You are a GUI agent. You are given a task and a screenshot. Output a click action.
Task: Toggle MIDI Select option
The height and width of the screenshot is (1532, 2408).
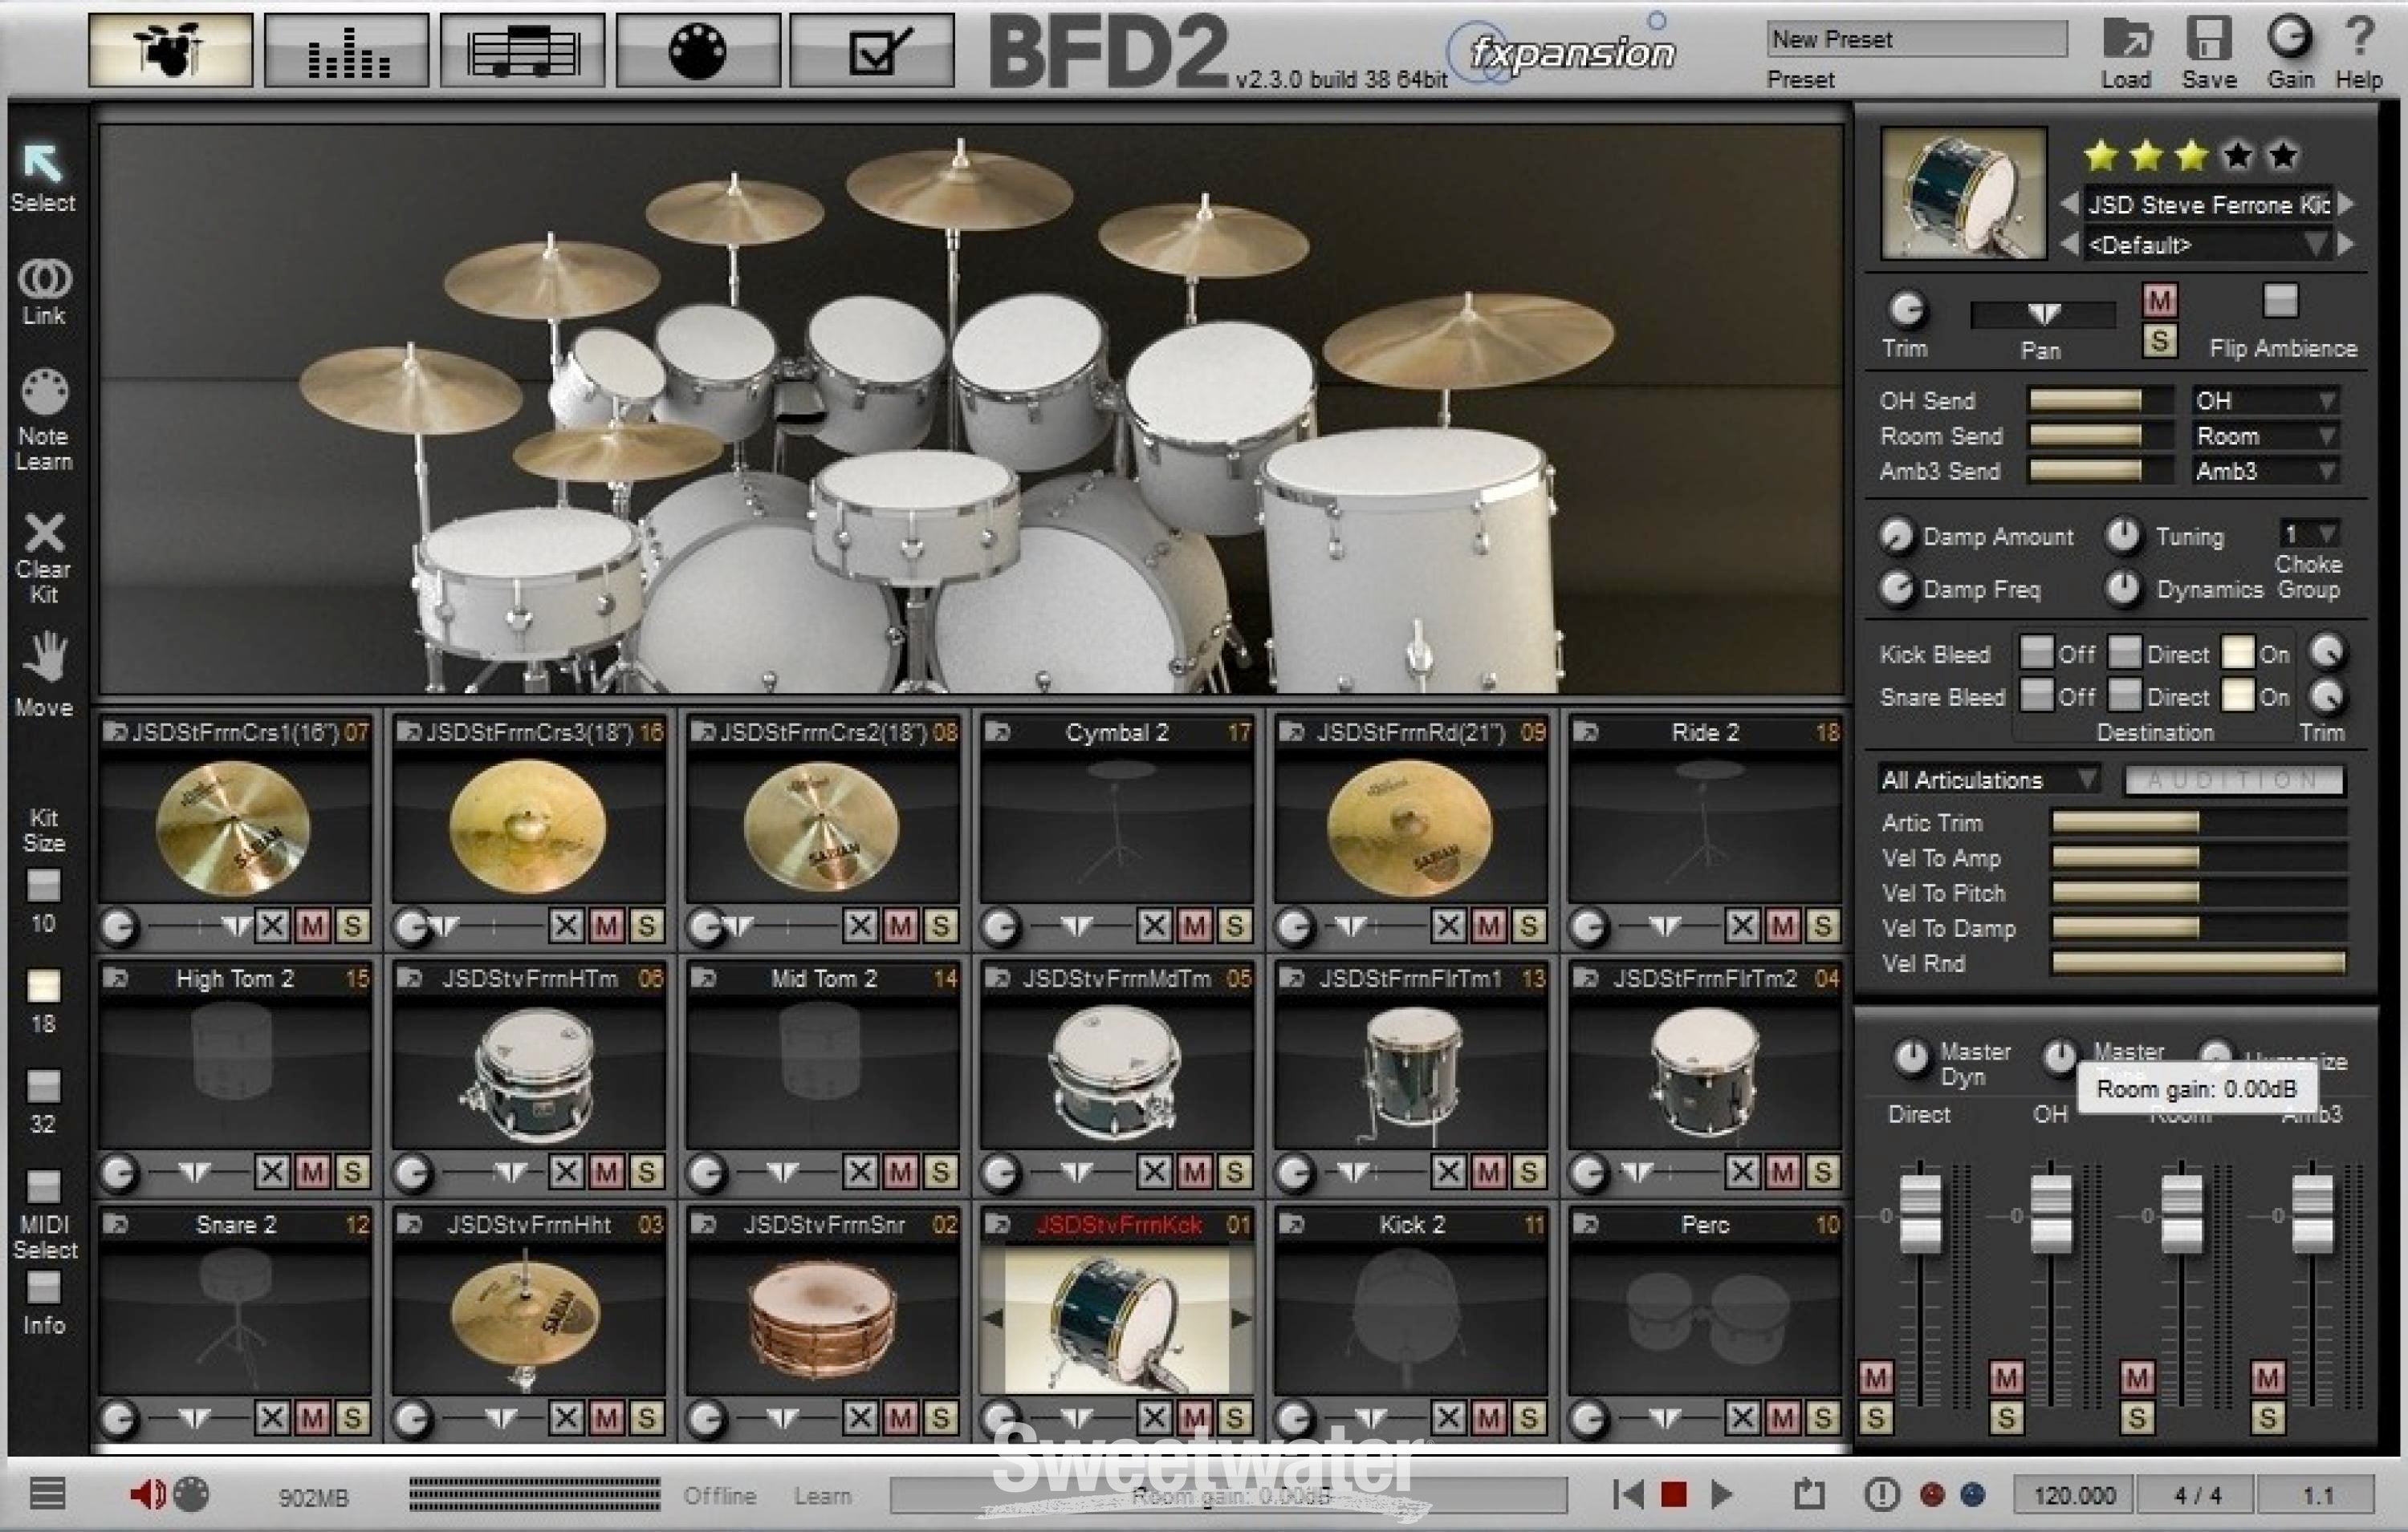[x=43, y=1186]
